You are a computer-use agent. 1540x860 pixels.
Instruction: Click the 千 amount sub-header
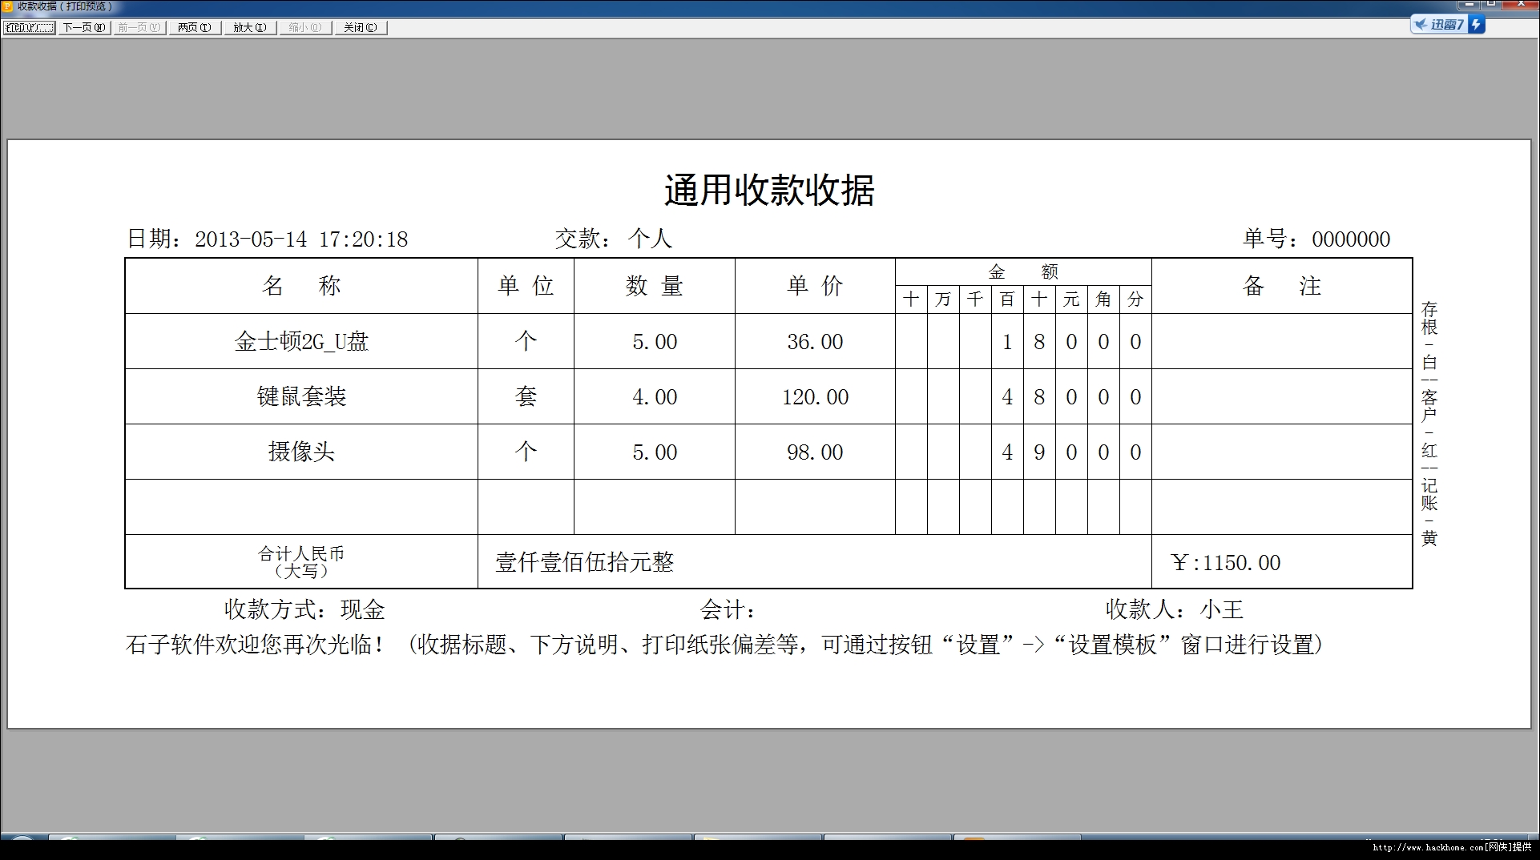pos(975,299)
